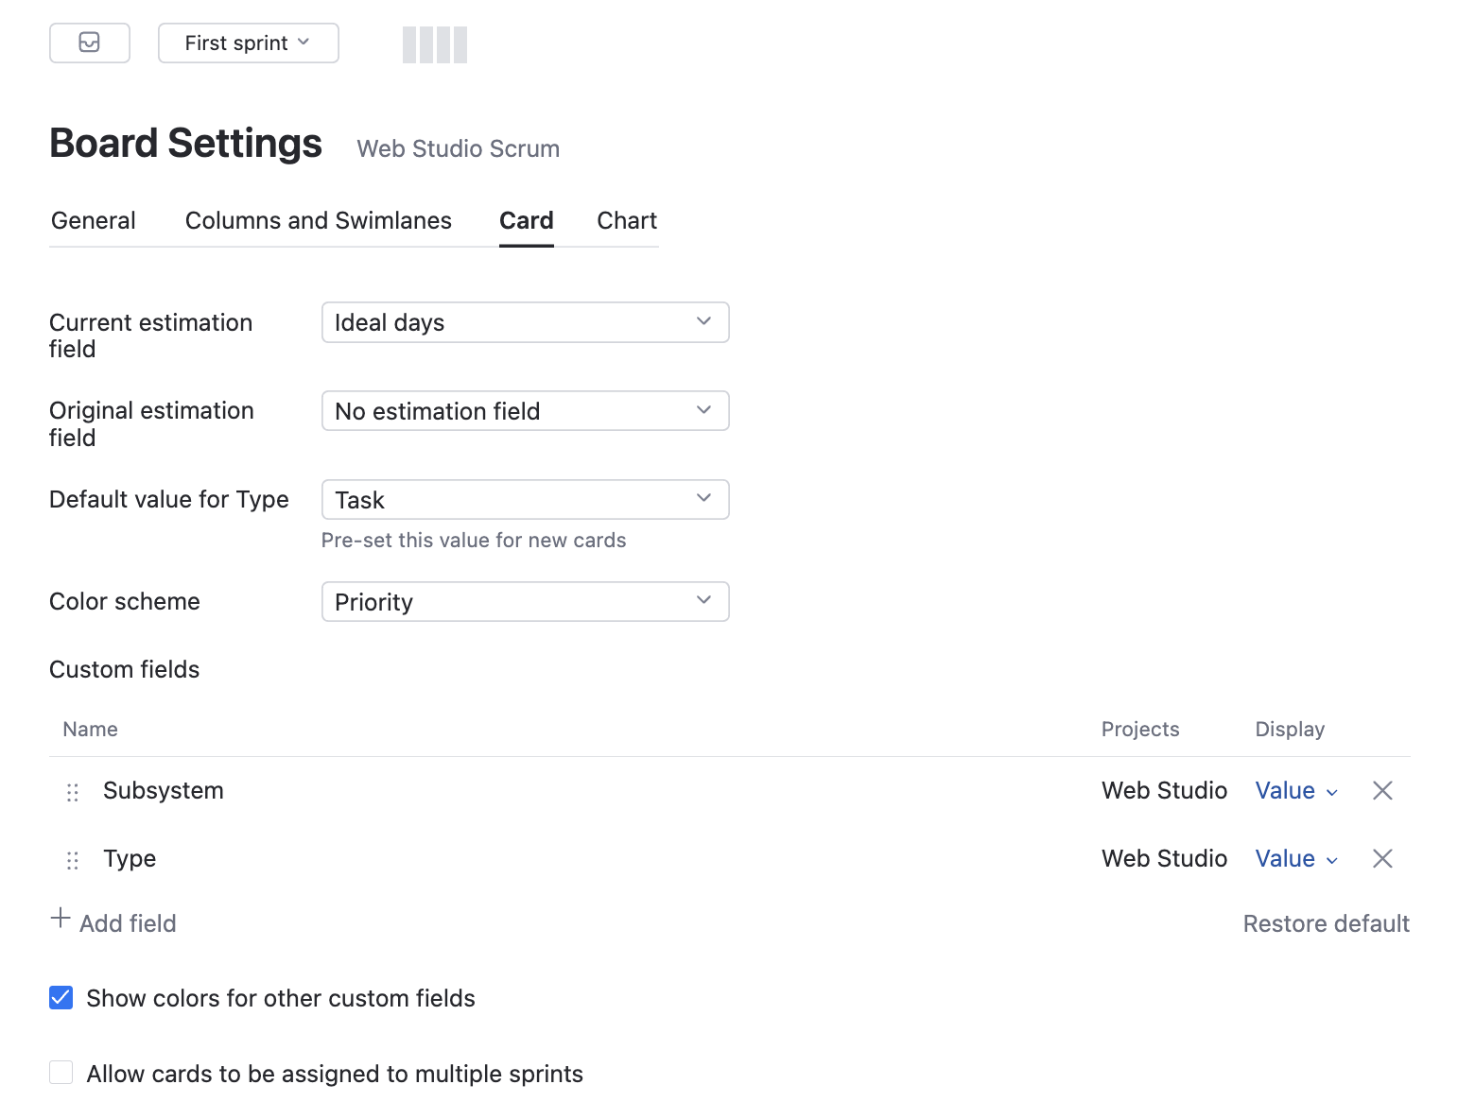Image resolution: width=1458 pixels, height=1119 pixels.
Task: Change display mode for Type via Value dropdown
Action: [1295, 858]
